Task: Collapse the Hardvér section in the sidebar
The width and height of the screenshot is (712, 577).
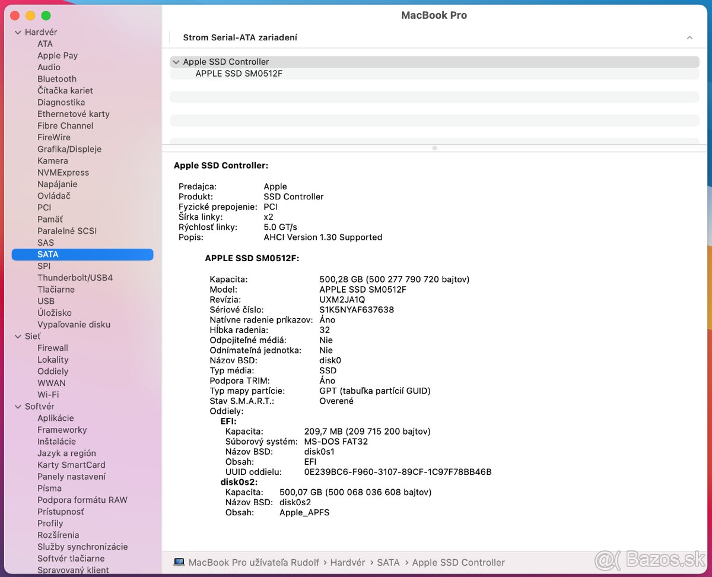Action: pos(18,31)
